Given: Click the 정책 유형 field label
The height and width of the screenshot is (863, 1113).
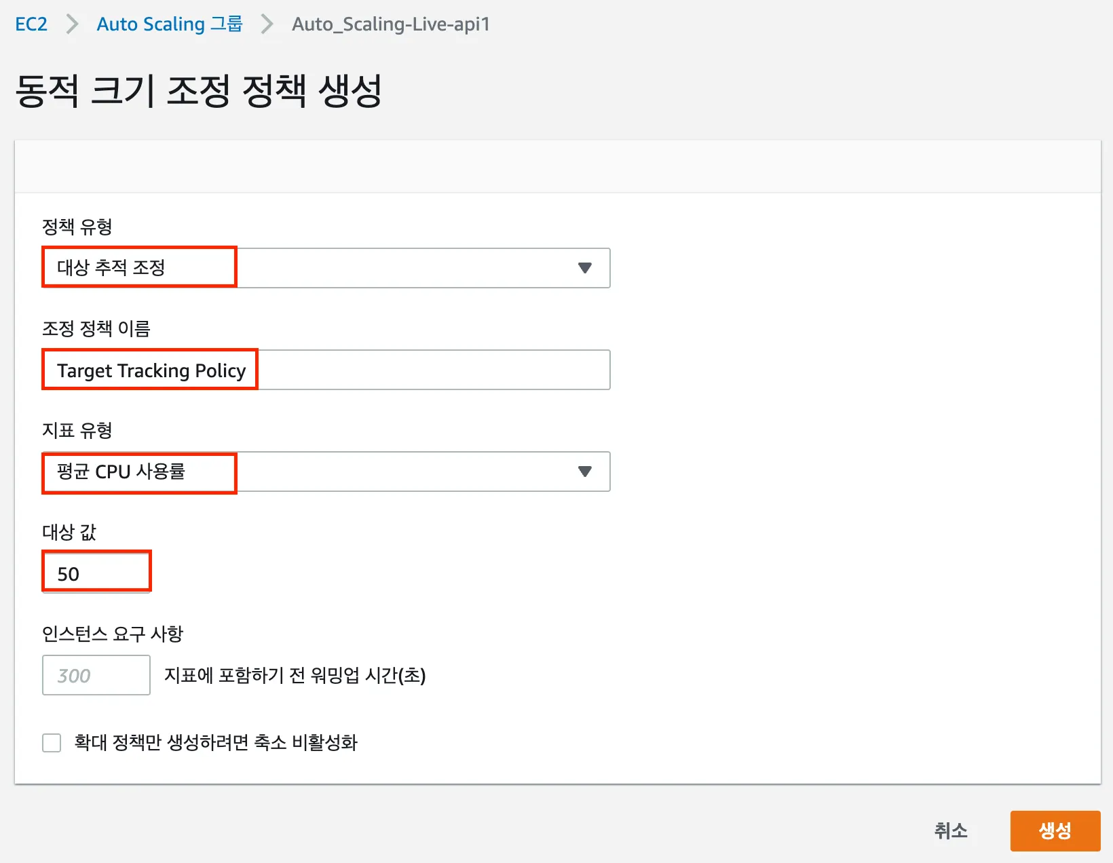Looking at the screenshot, I should click(x=77, y=227).
